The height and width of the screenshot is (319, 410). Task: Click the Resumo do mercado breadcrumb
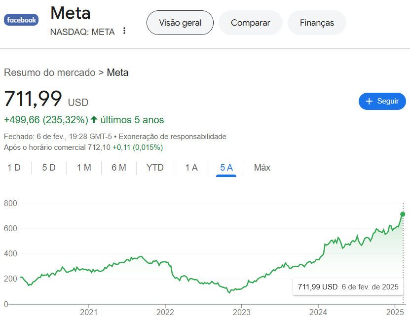tap(49, 72)
